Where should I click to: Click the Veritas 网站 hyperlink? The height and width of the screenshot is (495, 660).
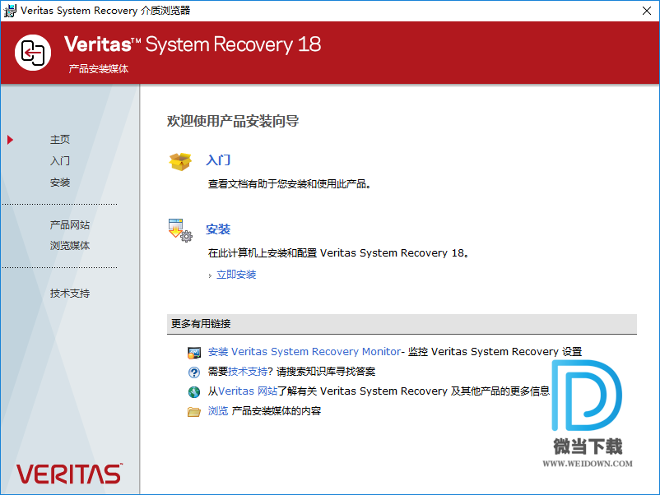[x=248, y=391]
